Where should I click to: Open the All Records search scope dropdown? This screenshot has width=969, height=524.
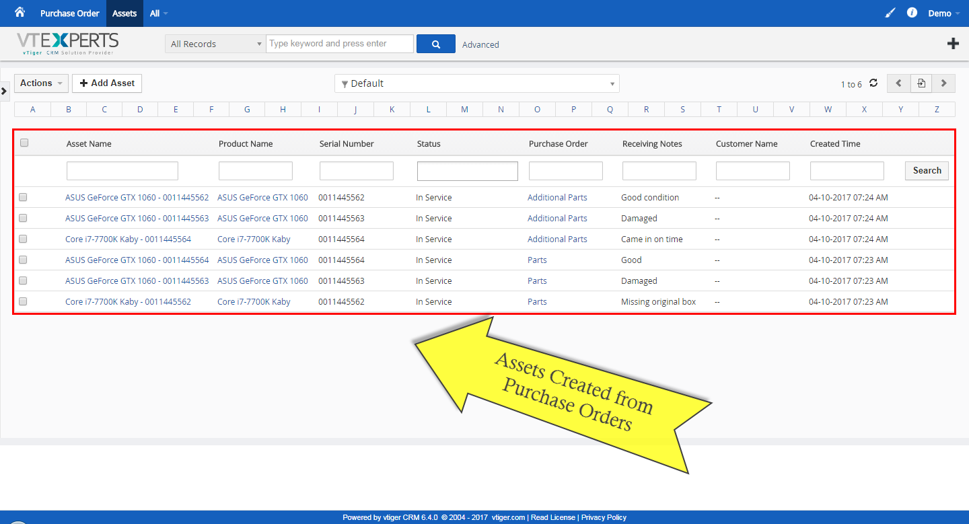pos(215,44)
